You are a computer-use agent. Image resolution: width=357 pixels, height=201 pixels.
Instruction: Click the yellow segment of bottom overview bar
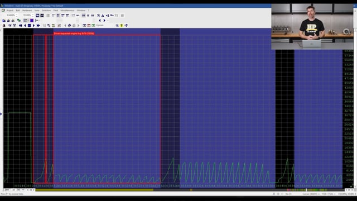click(94, 190)
